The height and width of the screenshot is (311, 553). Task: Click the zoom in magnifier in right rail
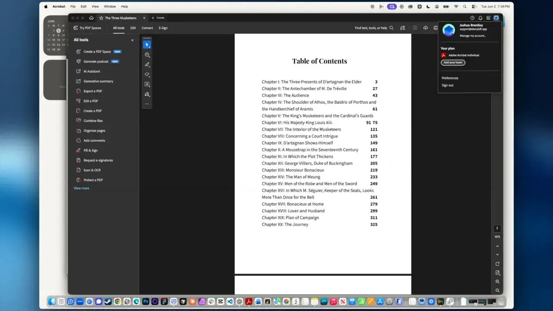point(497,282)
